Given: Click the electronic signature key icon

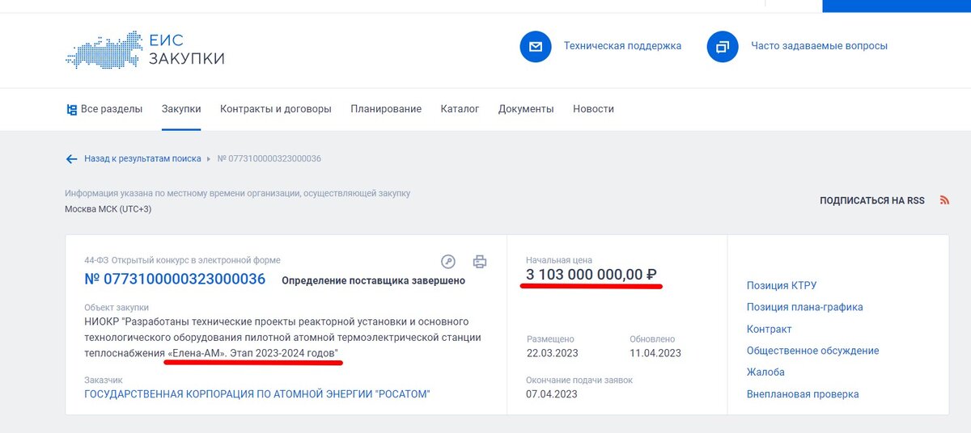Looking at the screenshot, I should 448,262.
